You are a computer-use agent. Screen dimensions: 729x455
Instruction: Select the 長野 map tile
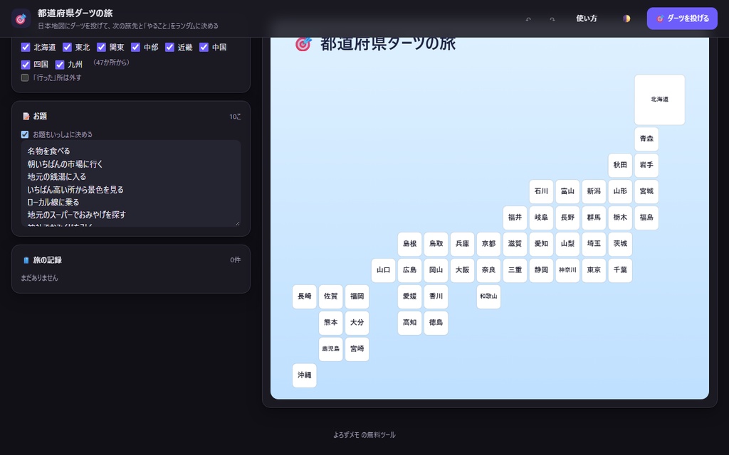567,218
